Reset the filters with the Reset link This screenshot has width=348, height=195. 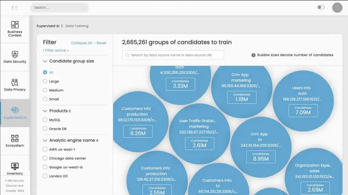point(102,43)
